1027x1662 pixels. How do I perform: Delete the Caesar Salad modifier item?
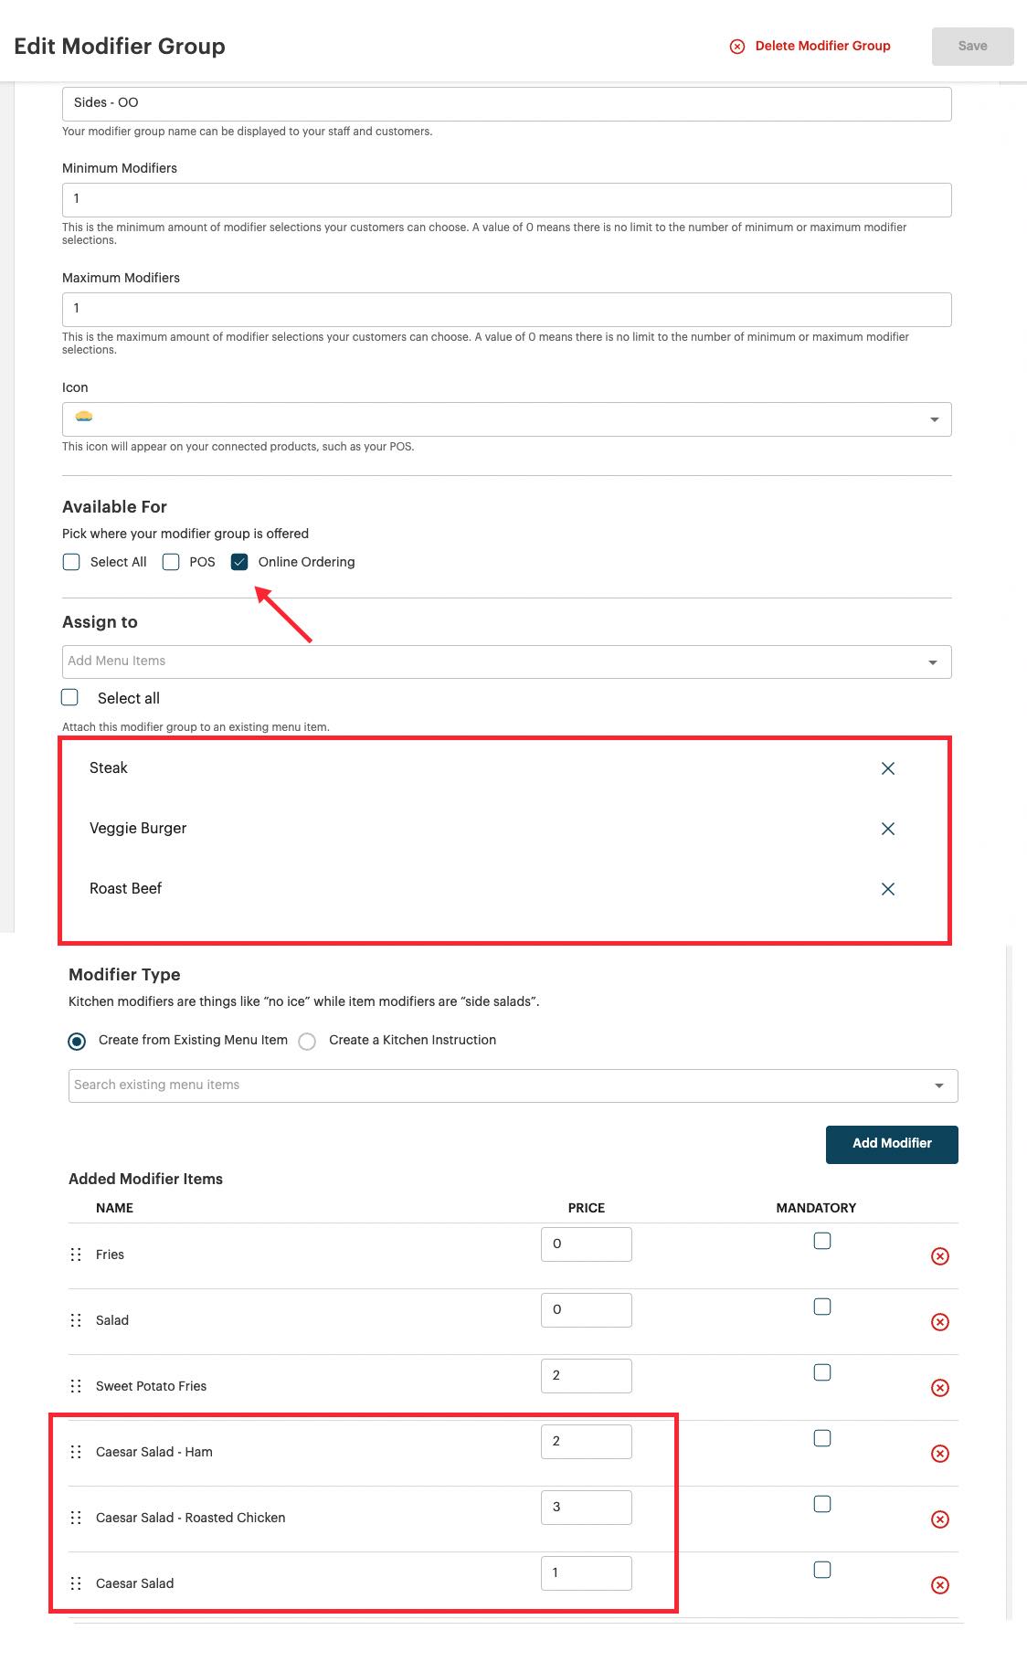(939, 1584)
